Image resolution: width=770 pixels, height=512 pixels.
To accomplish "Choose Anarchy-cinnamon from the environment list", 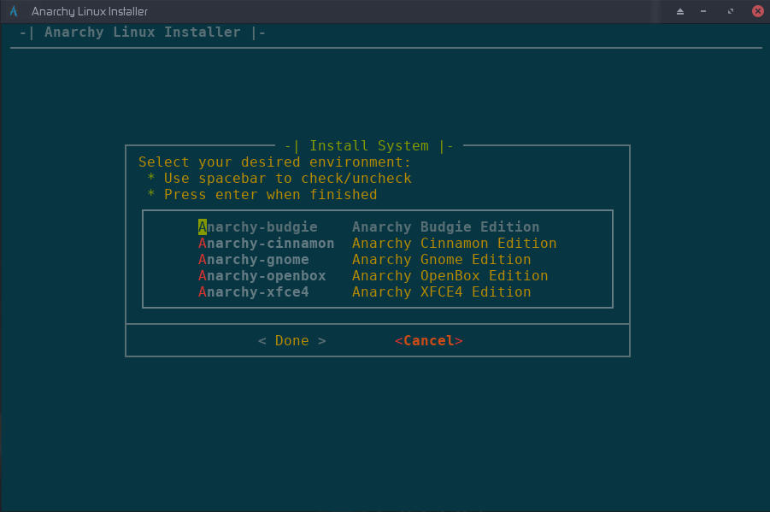I will point(266,244).
